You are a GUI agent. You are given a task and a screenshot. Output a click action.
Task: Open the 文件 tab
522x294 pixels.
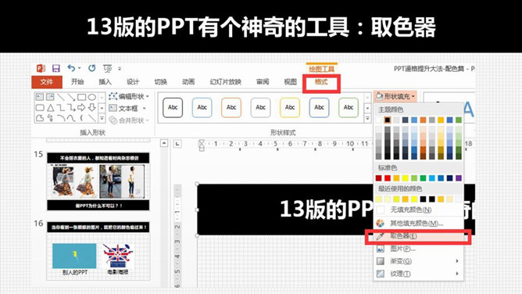coord(47,82)
